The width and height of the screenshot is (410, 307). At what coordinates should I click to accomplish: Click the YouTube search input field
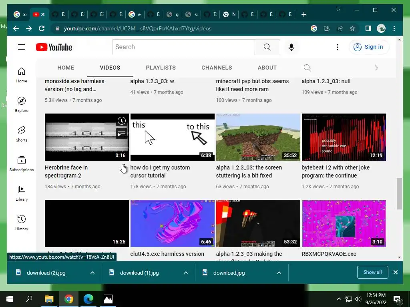(x=183, y=47)
